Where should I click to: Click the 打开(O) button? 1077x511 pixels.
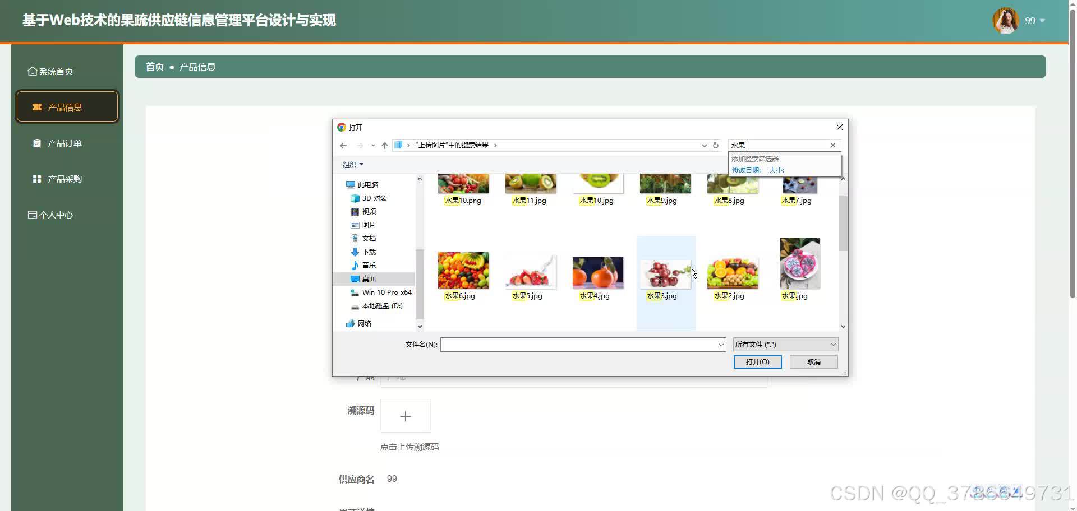click(x=757, y=361)
